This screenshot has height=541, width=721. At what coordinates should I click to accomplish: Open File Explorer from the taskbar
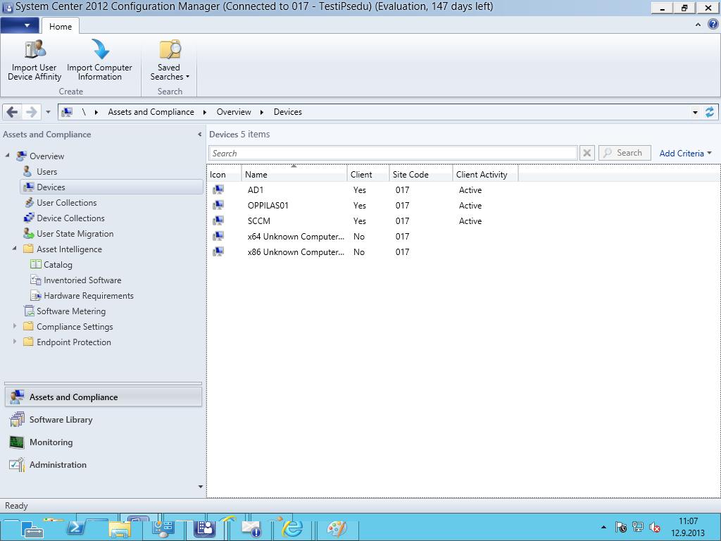tap(120, 528)
